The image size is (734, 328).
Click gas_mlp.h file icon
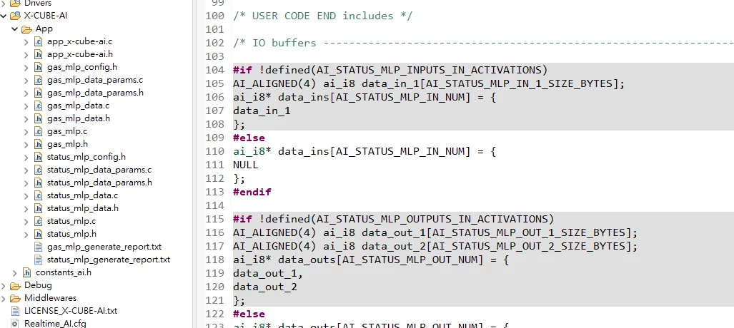point(39,144)
